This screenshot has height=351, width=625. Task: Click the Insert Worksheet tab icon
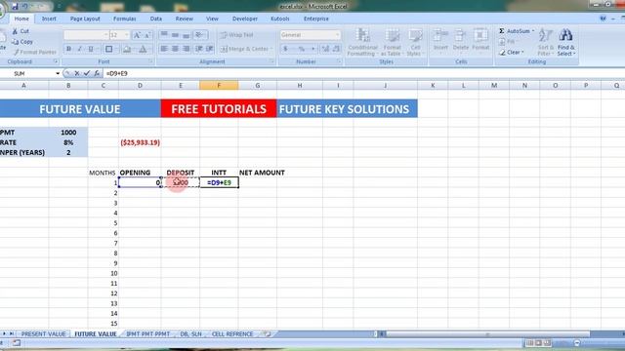tap(267, 333)
